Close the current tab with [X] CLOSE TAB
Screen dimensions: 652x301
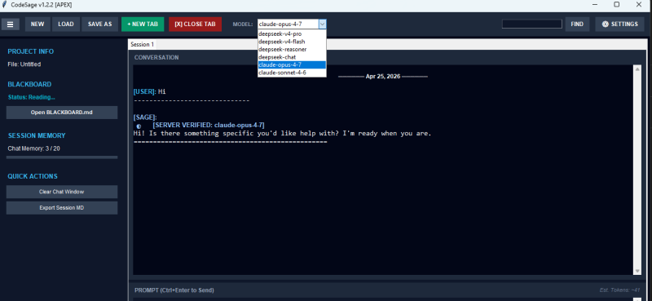195,24
